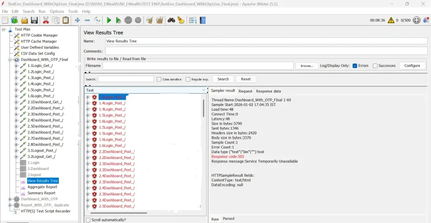Open Help with the question-mark book icon
Image resolution: width=431 pixels, height=223 pixels.
(202, 20)
